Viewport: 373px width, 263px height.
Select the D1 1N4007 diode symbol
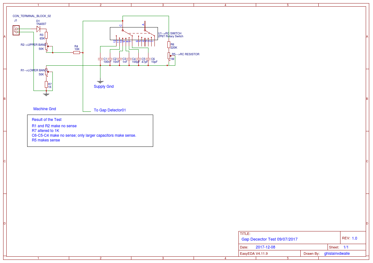coord(38,29)
